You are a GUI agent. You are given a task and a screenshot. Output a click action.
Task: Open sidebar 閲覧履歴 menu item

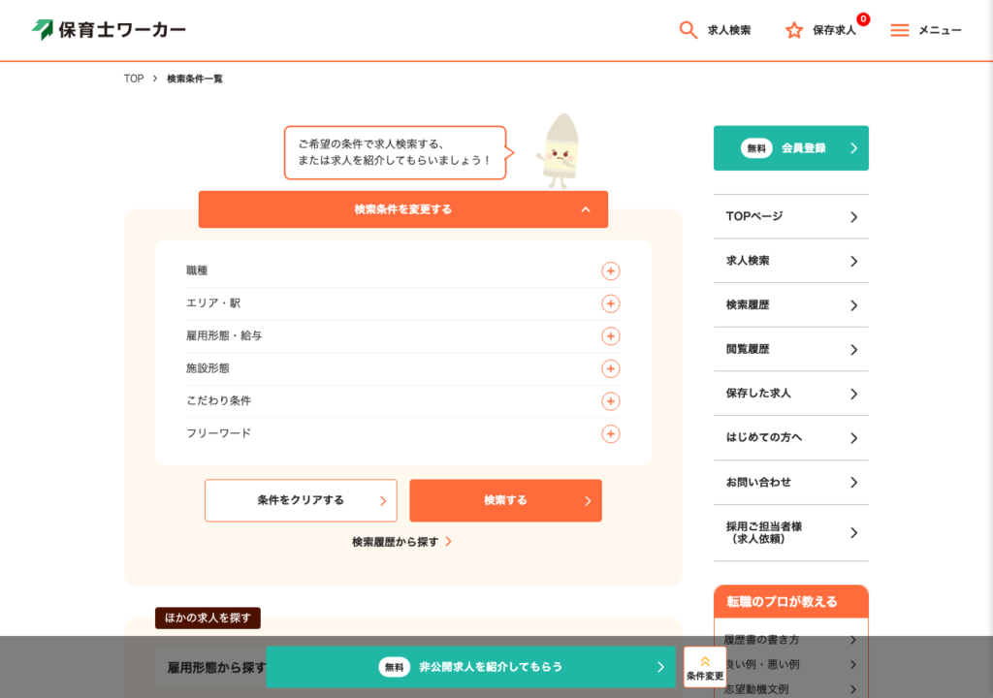point(791,350)
